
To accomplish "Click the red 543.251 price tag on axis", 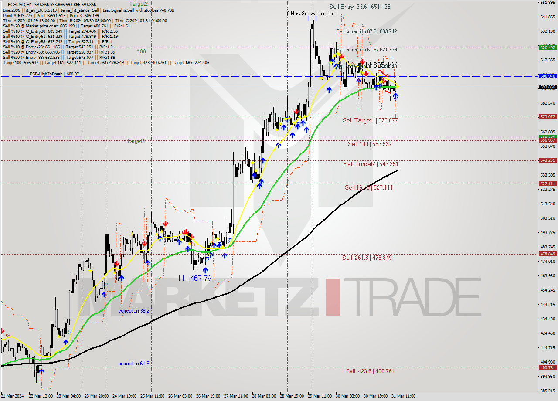I will pos(548,160).
